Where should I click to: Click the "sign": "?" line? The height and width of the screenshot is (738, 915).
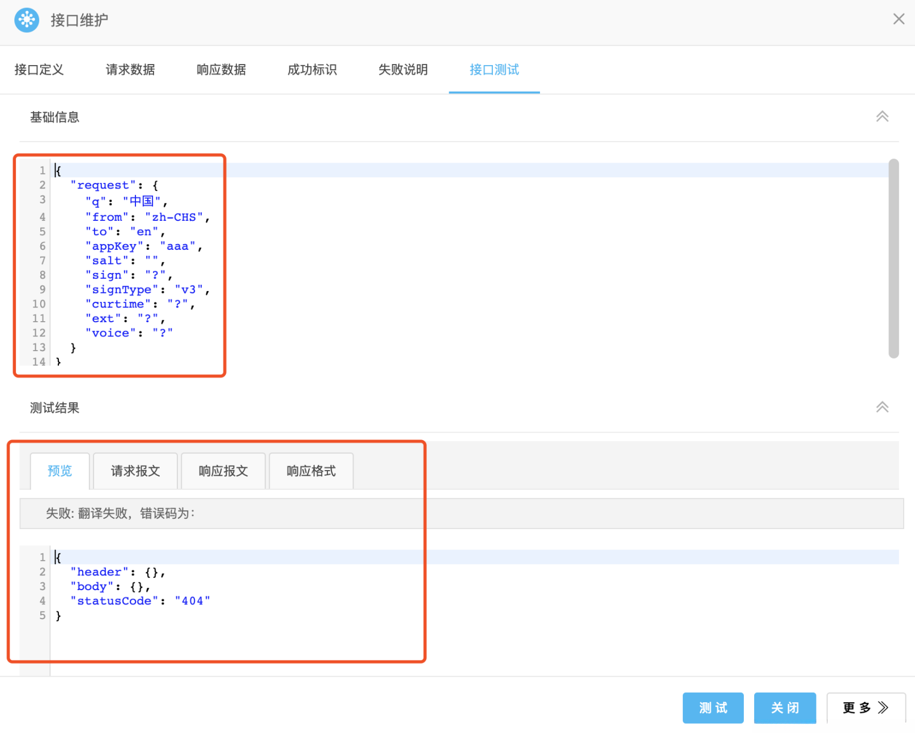[129, 275]
